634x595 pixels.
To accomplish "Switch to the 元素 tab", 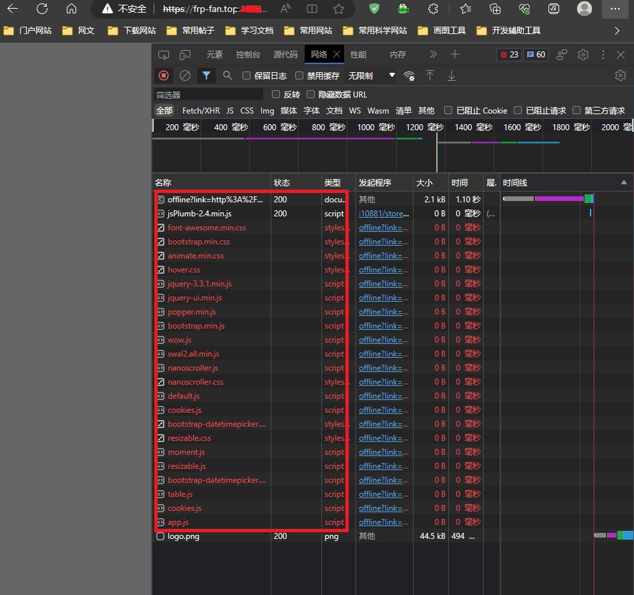I will pyautogui.click(x=214, y=55).
